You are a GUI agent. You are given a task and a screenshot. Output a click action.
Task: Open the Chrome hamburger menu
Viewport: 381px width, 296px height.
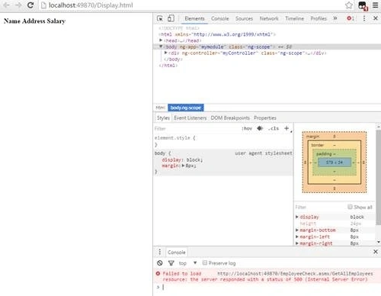click(375, 5)
